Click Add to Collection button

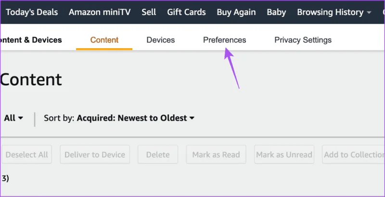[x=354, y=155]
